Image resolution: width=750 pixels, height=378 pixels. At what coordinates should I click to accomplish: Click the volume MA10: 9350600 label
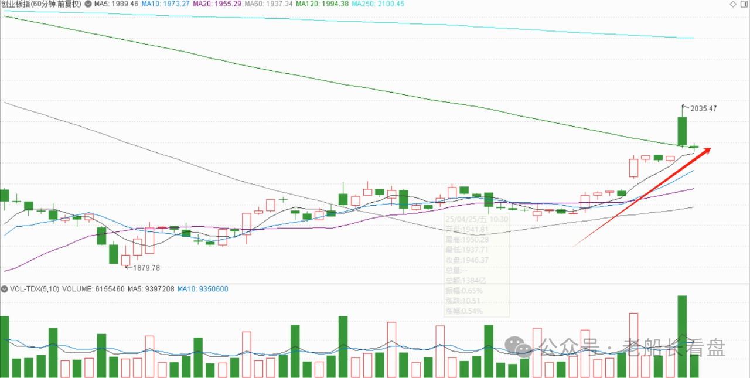203,289
